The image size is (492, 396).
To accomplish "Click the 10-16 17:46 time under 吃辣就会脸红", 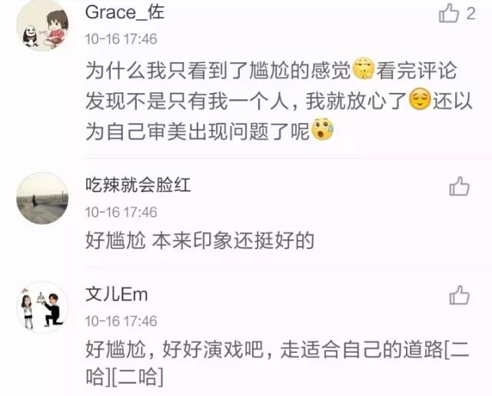I will pos(121,212).
